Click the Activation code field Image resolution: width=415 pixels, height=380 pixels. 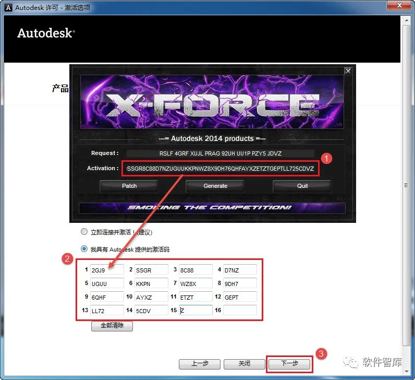[x=220, y=169]
